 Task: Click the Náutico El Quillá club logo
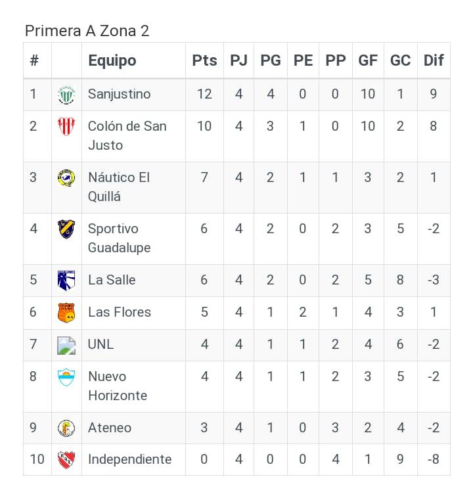tap(66, 177)
